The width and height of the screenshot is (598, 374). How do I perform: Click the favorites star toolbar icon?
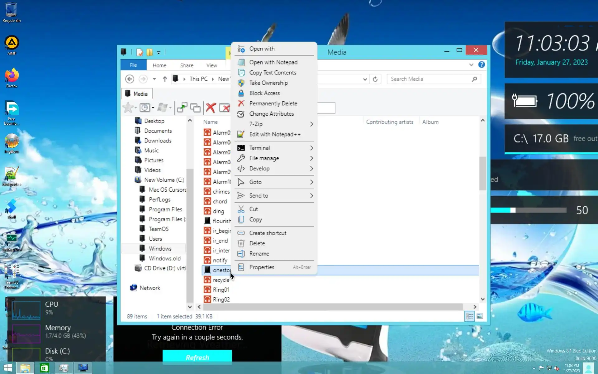click(x=128, y=108)
